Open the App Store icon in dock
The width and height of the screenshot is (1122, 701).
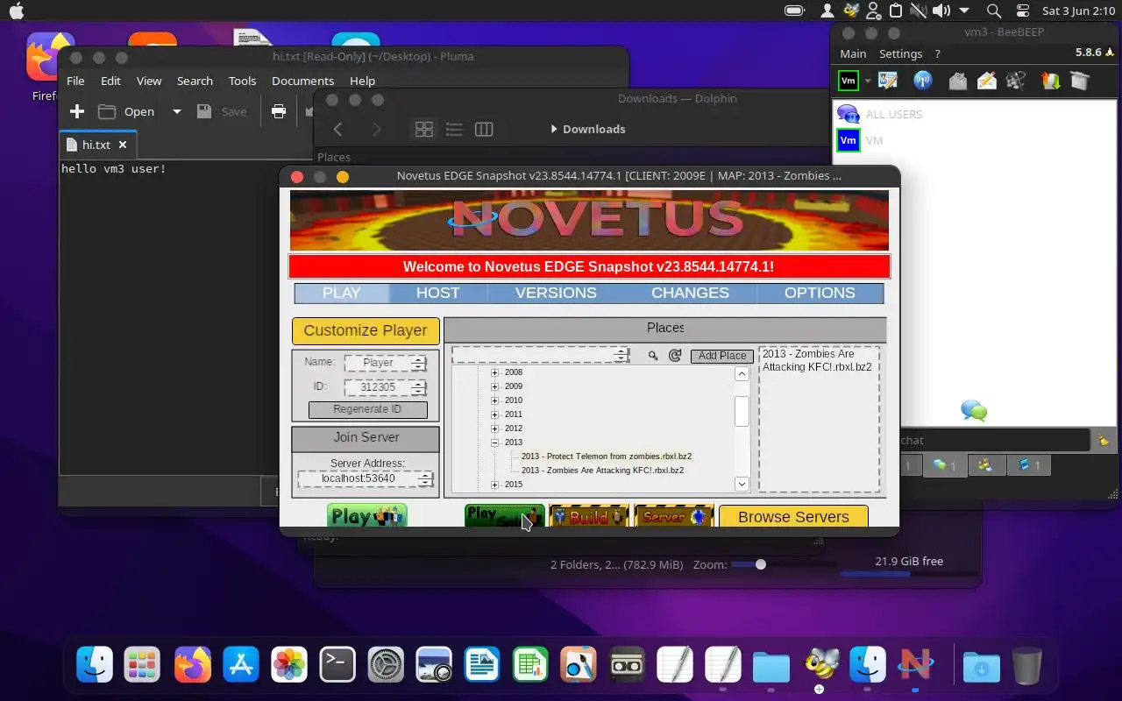click(x=240, y=665)
